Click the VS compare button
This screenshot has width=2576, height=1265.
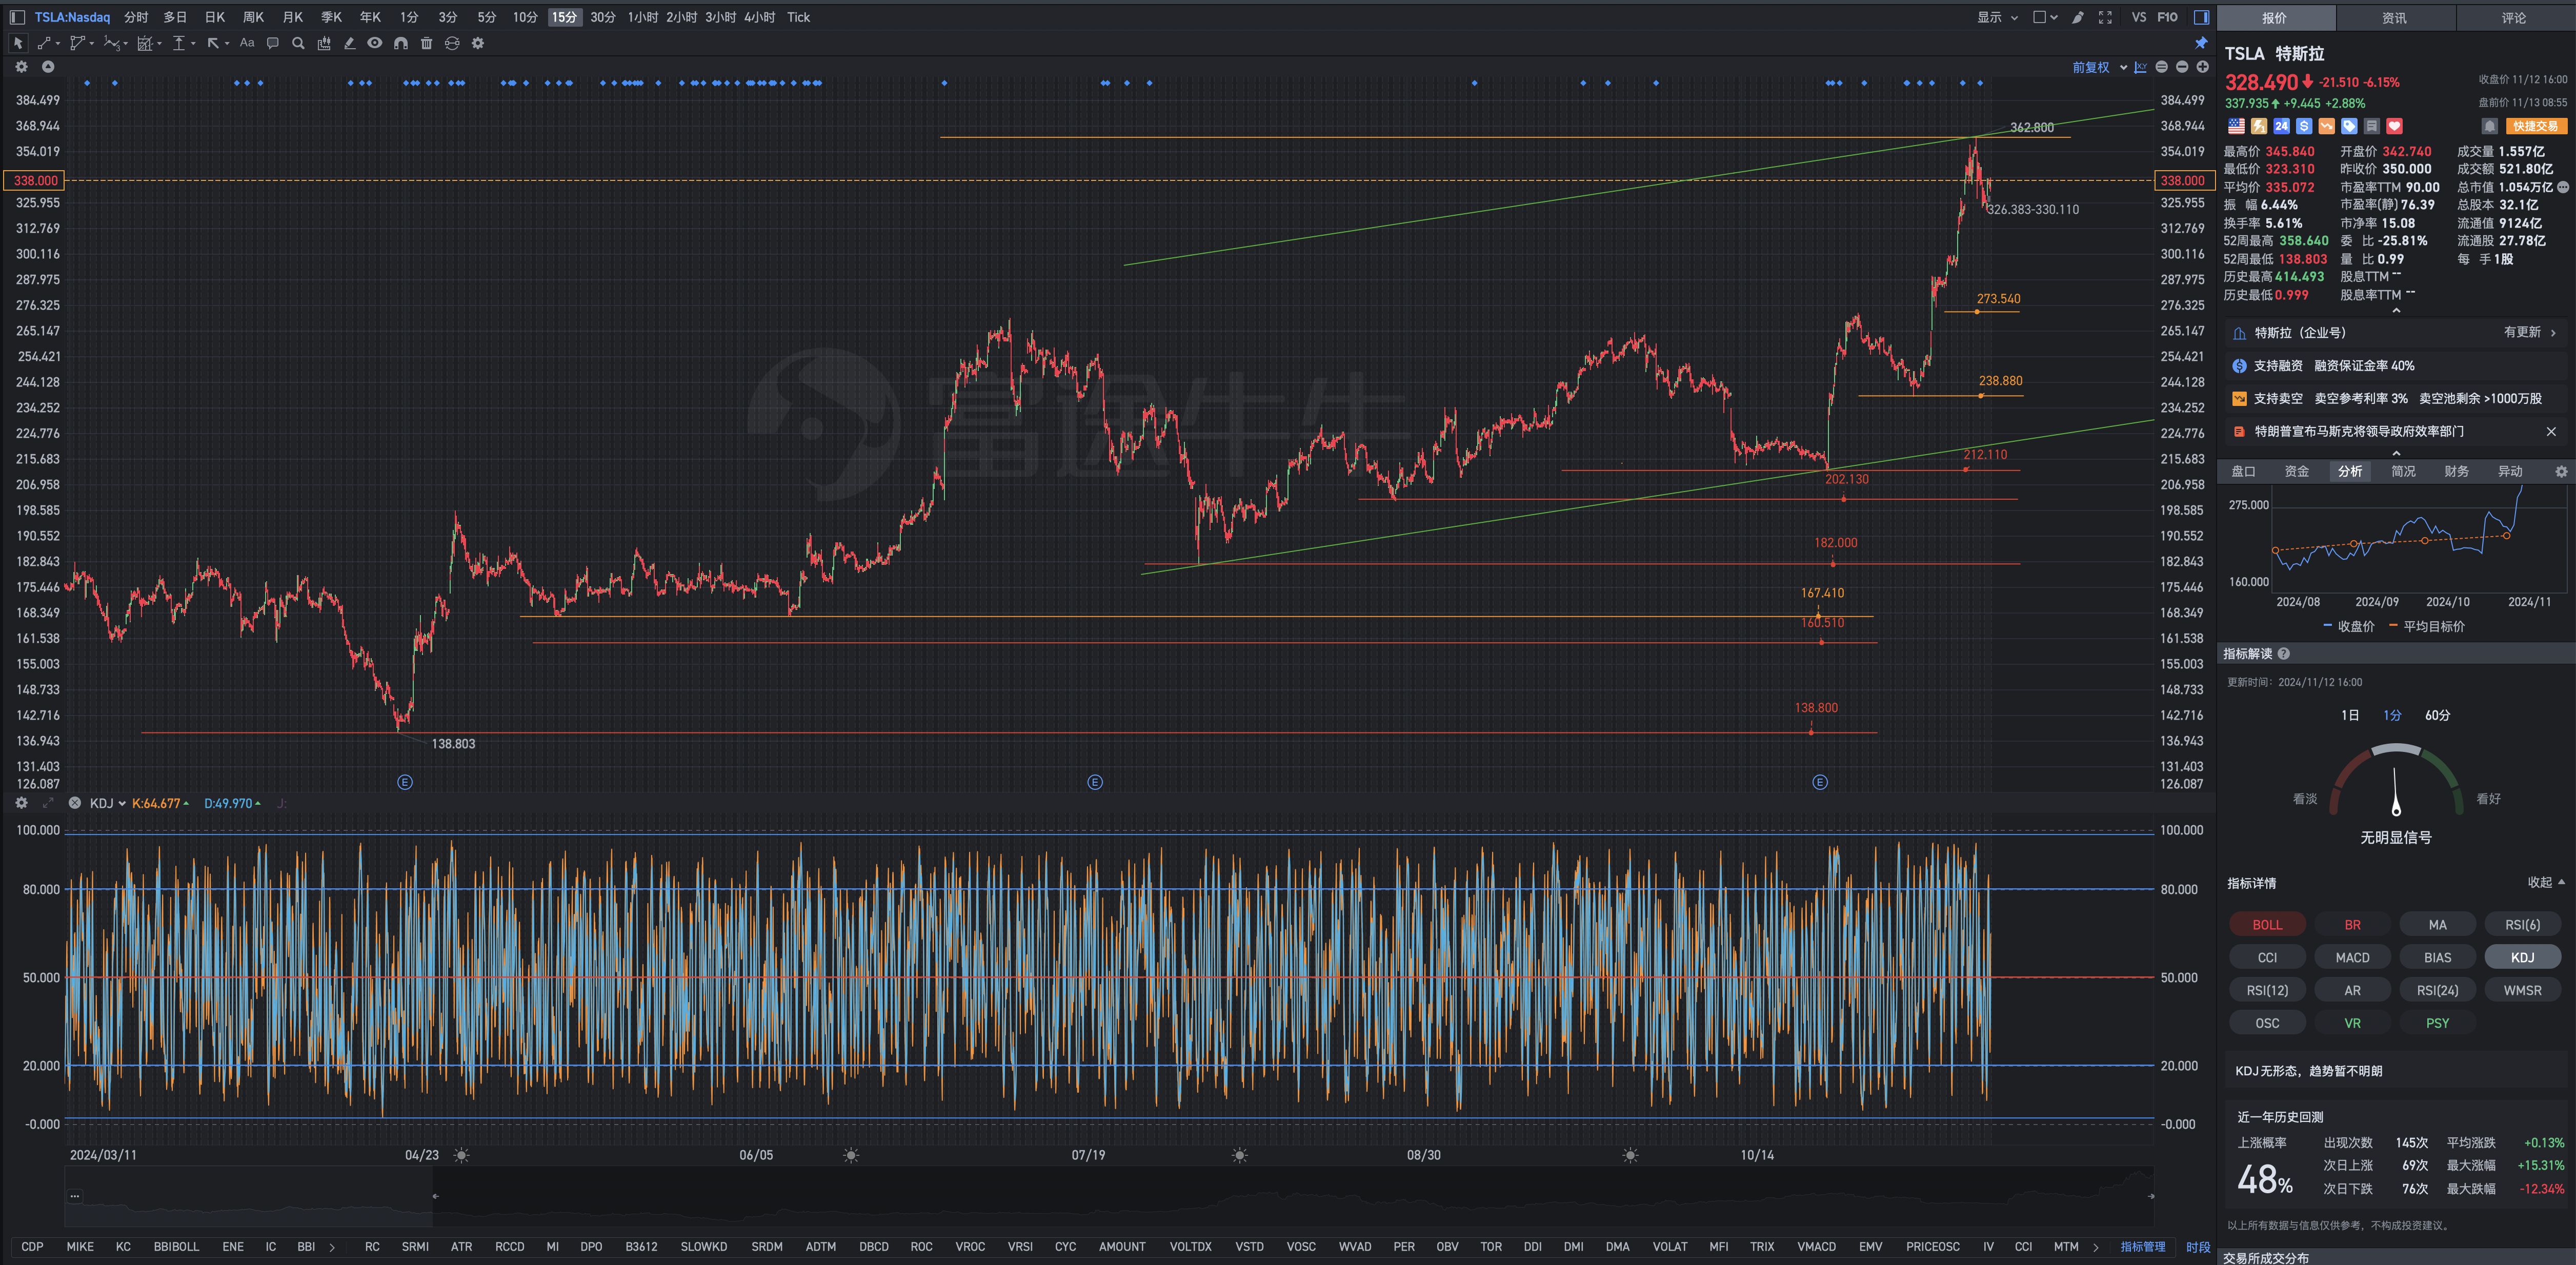tap(2139, 17)
